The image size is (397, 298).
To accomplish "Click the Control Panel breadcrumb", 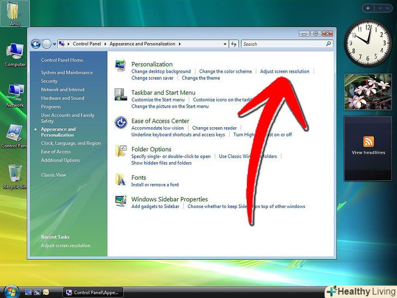I will [87, 44].
